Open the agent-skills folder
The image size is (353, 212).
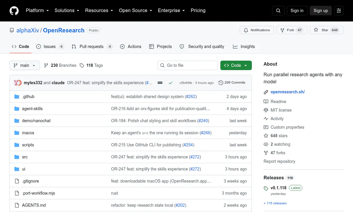click(32, 109)
